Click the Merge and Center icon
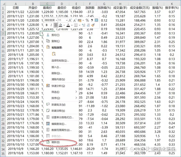 pos(96,20)
